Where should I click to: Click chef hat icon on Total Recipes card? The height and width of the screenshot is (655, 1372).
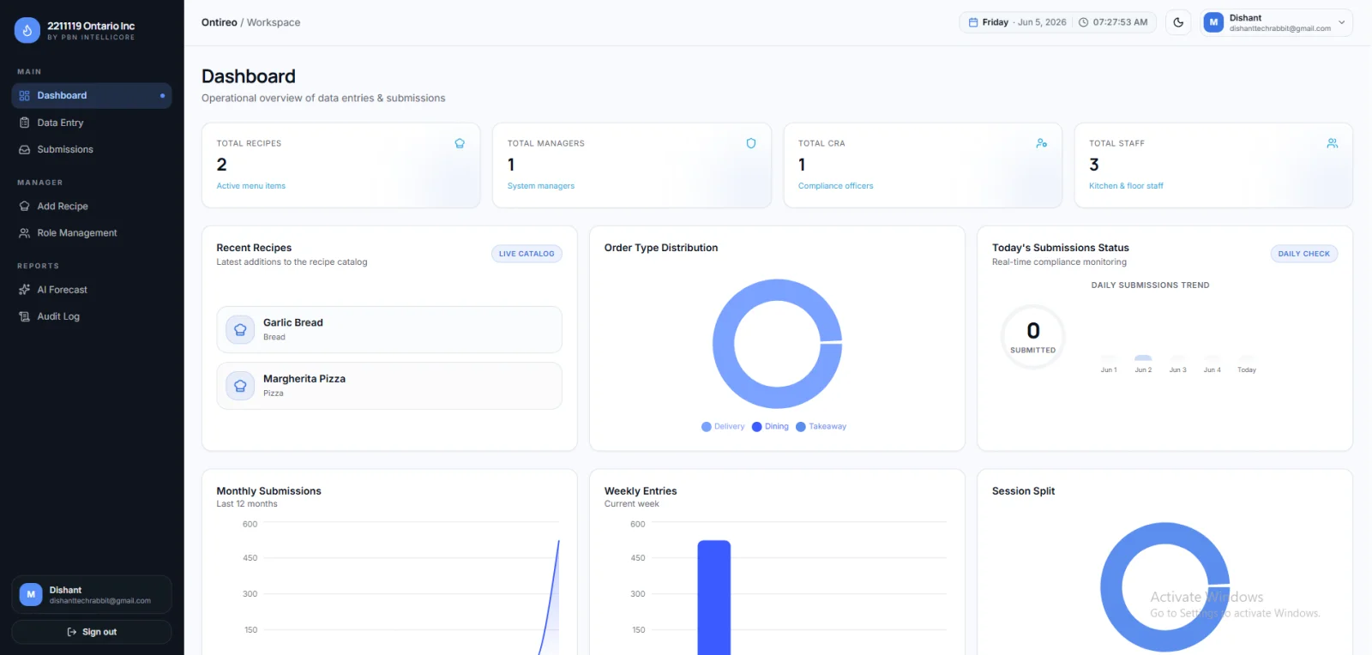point(460,143)
